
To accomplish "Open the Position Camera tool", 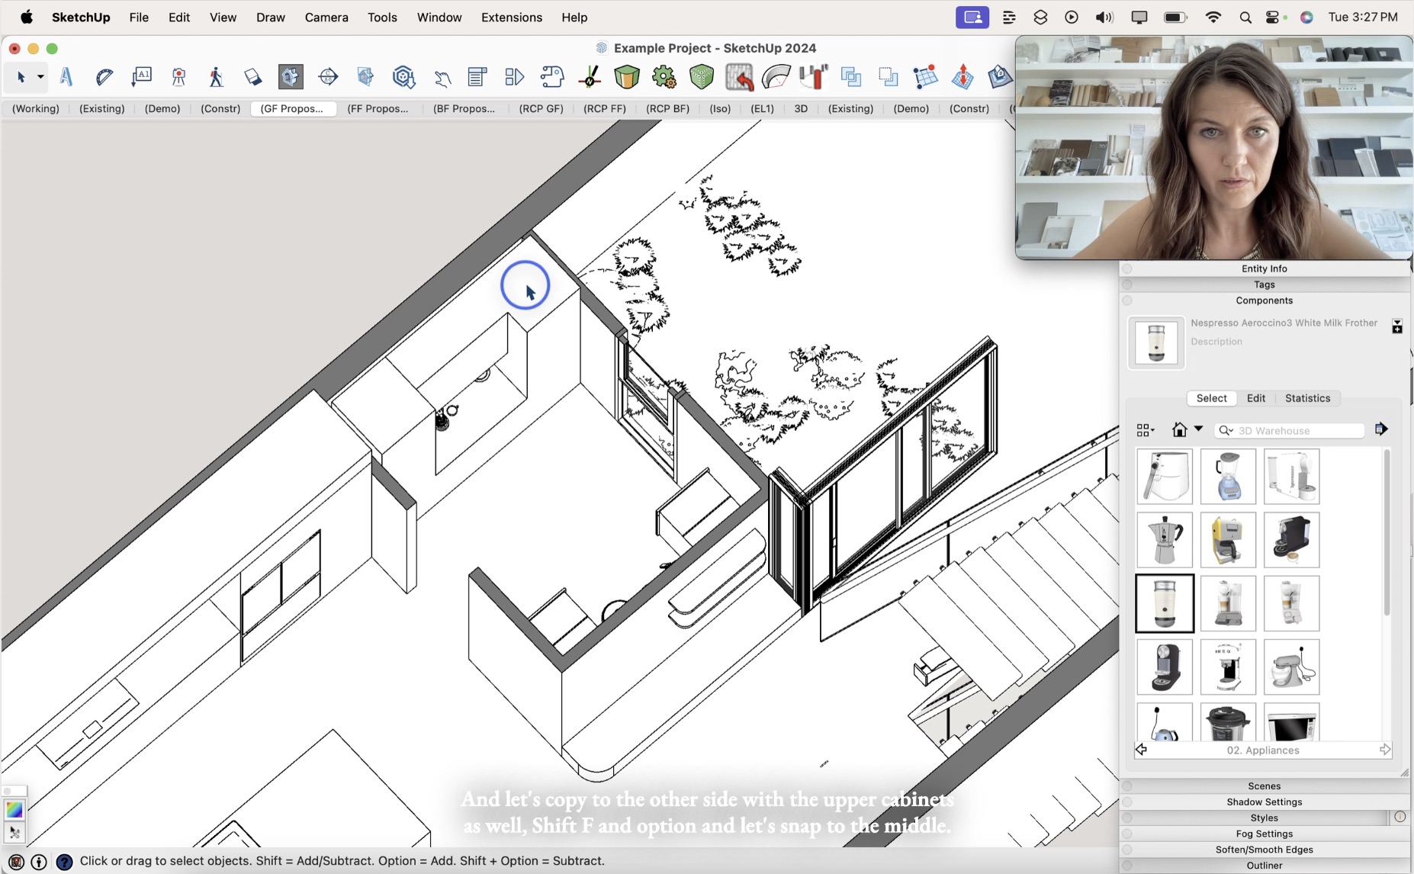I will 178,76.
